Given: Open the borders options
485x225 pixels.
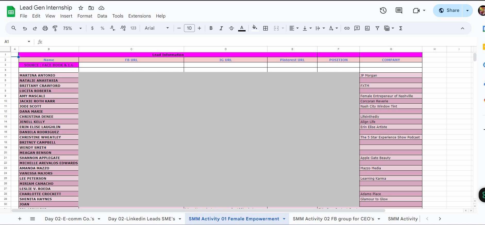Looking at the screenshot, I should coord(265,28).
